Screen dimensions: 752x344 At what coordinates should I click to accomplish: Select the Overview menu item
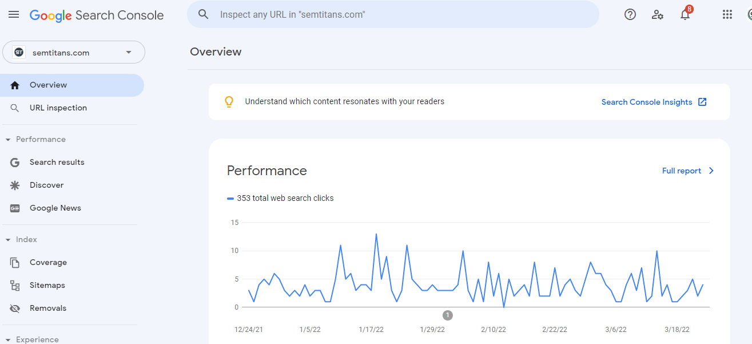pos(72,85)
